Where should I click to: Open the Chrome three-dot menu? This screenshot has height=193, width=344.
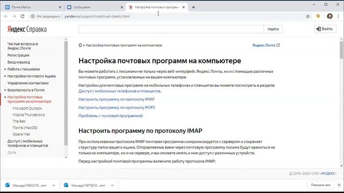[338, 16]
